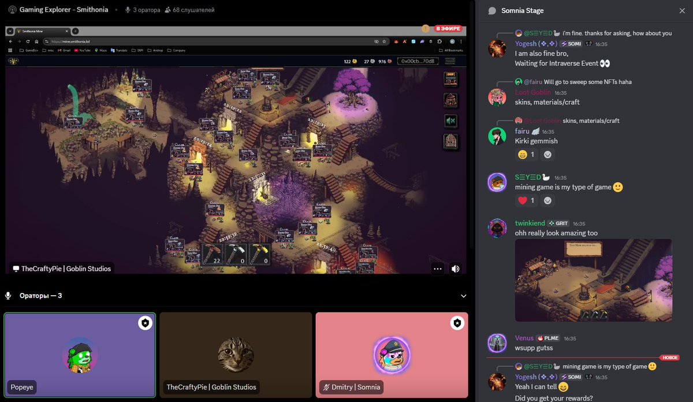Click the microphone icon beside 'Ораторы — 3'
The width and height of the screenshot is (693, 402).
[8, 296]
